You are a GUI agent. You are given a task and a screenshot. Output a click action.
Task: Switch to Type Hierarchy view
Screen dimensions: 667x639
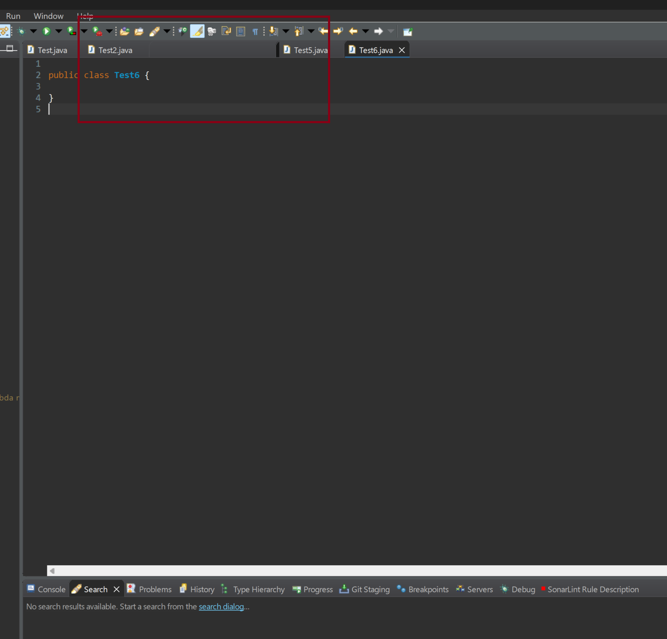coord(253,589)
